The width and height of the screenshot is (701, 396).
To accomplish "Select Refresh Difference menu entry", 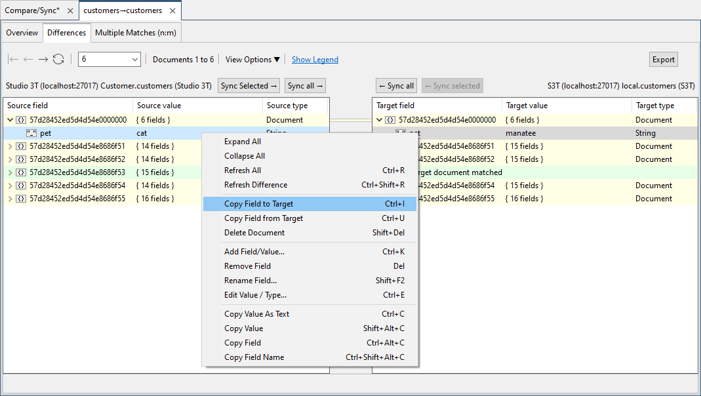I will coord(310,185).
